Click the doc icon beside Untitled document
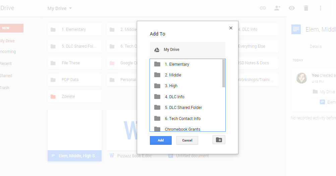The width and height of the screenshot is (336, 176). [171, 156]
